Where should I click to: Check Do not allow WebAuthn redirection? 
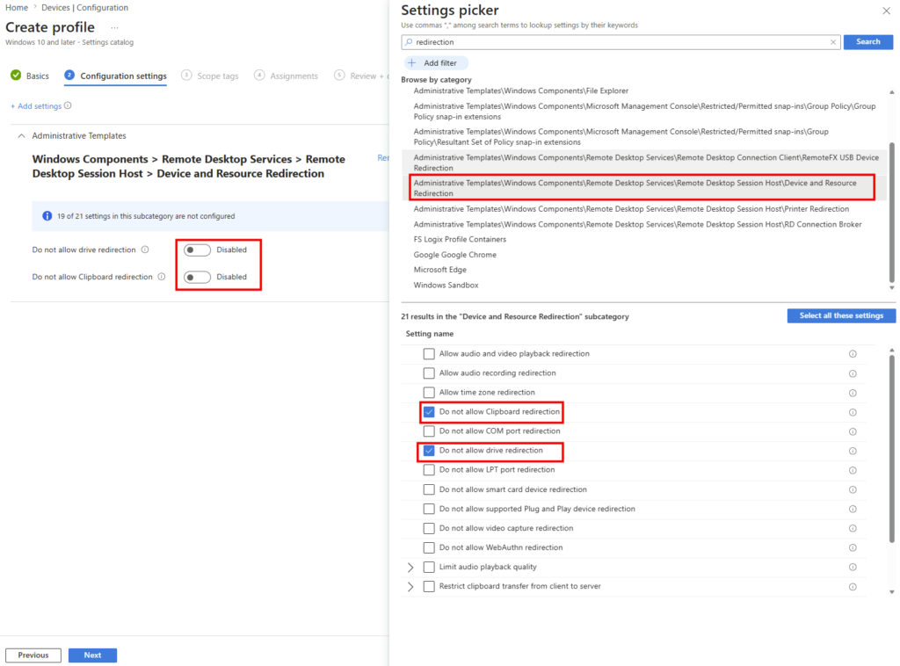pos(429,548)
